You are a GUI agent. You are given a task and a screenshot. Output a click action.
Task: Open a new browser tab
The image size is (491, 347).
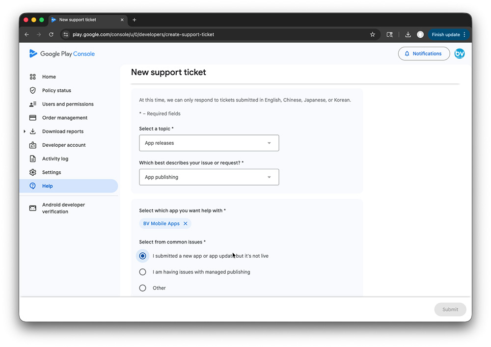click(x=135, y=20)
